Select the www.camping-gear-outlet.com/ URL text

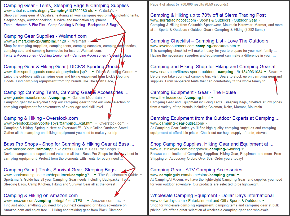coord(177,123)
